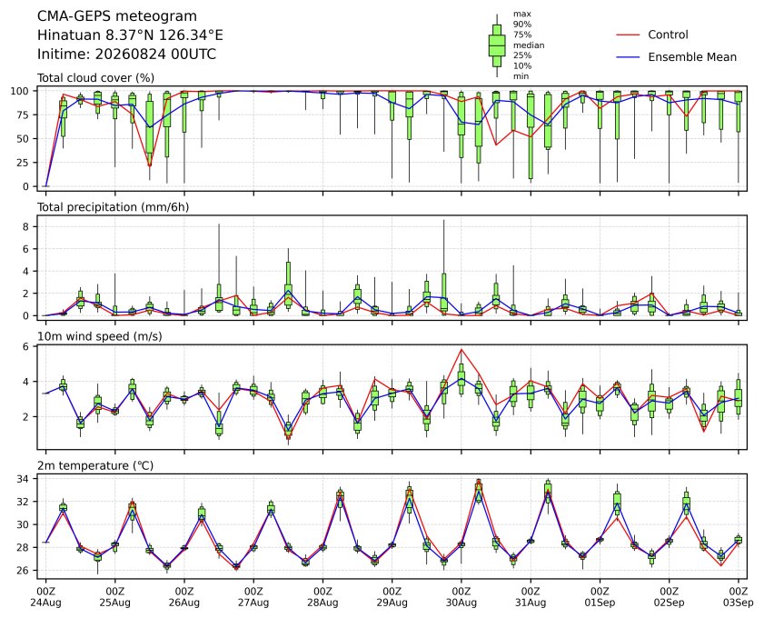Select the Ensemble Mean legend label
The height and width of the screenshot is (618, 764).
tap(692, 57)
